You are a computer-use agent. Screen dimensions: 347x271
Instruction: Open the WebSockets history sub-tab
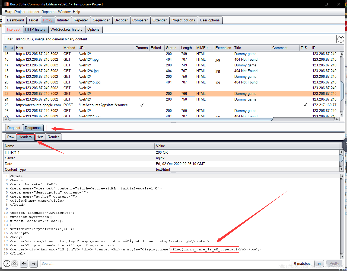point(66,29)
